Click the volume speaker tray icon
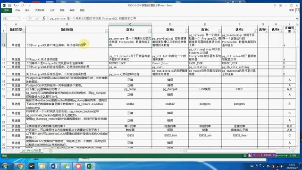This screenshot has width=302, height=170. click(x=282, y=166)
